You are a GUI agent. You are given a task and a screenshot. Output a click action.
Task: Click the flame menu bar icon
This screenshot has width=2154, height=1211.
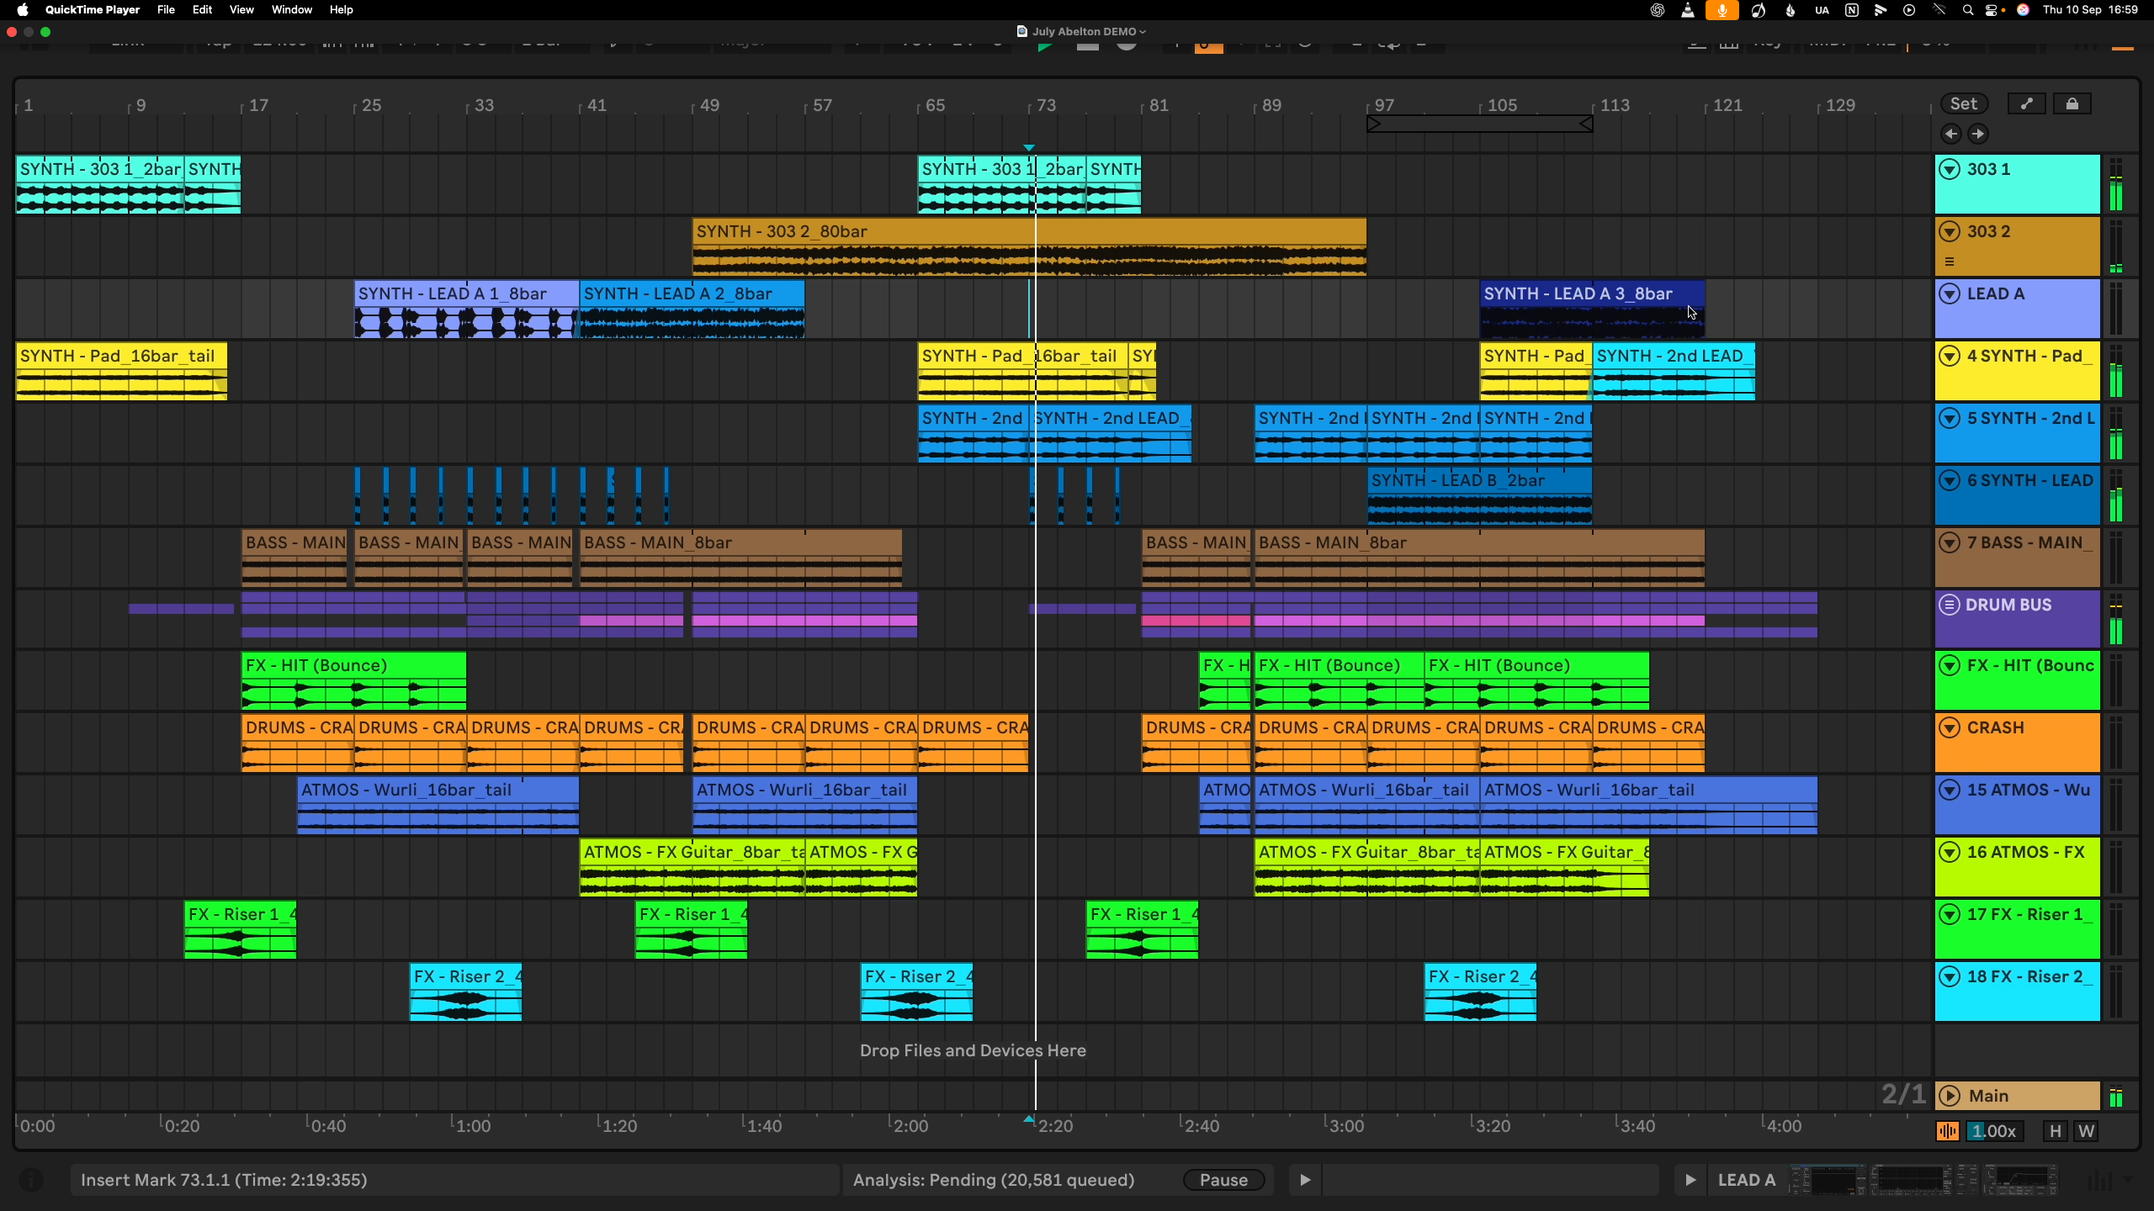tap(1790, 10)
